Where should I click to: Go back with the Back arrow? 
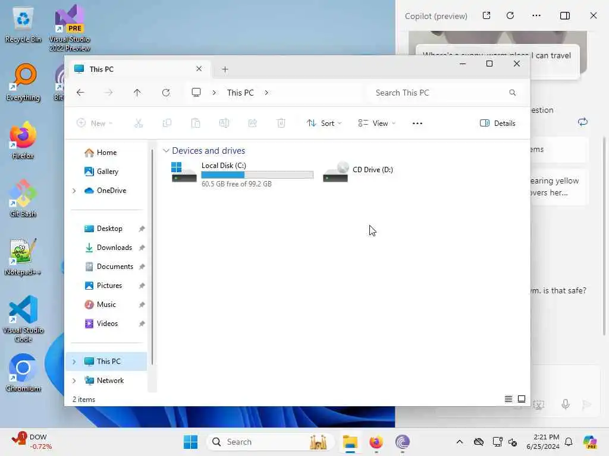click(x=80, y=93)
